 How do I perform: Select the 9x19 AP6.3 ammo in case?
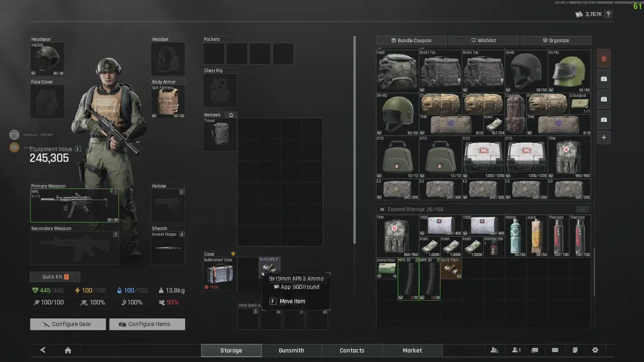269,268
